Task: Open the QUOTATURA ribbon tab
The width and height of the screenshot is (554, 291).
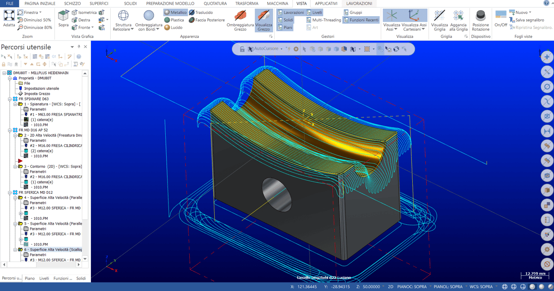Action: point(215,3)
